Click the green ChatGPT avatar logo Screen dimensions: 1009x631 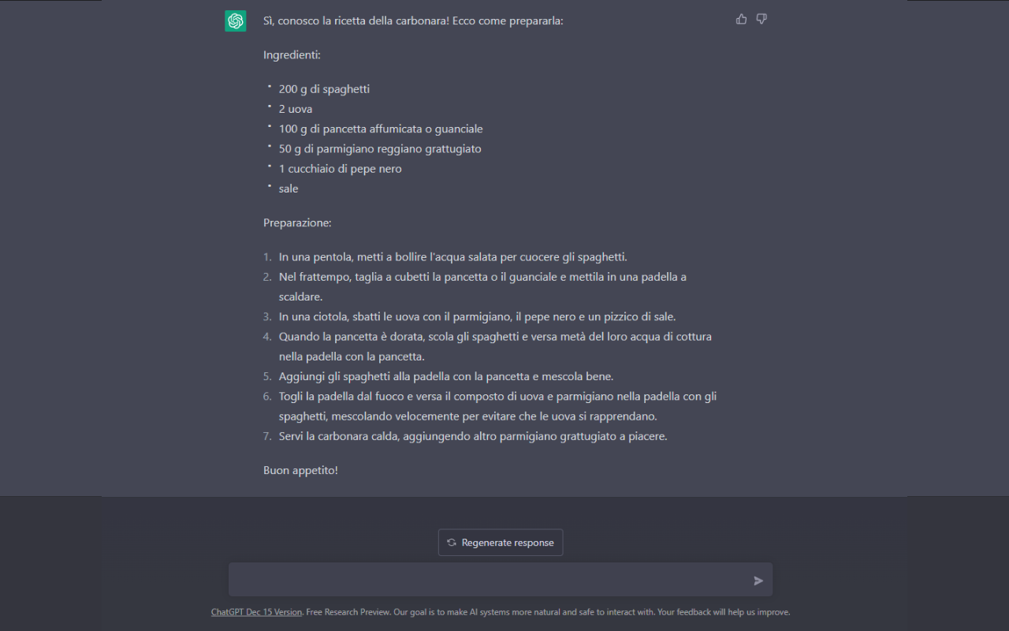coord(236,21)
